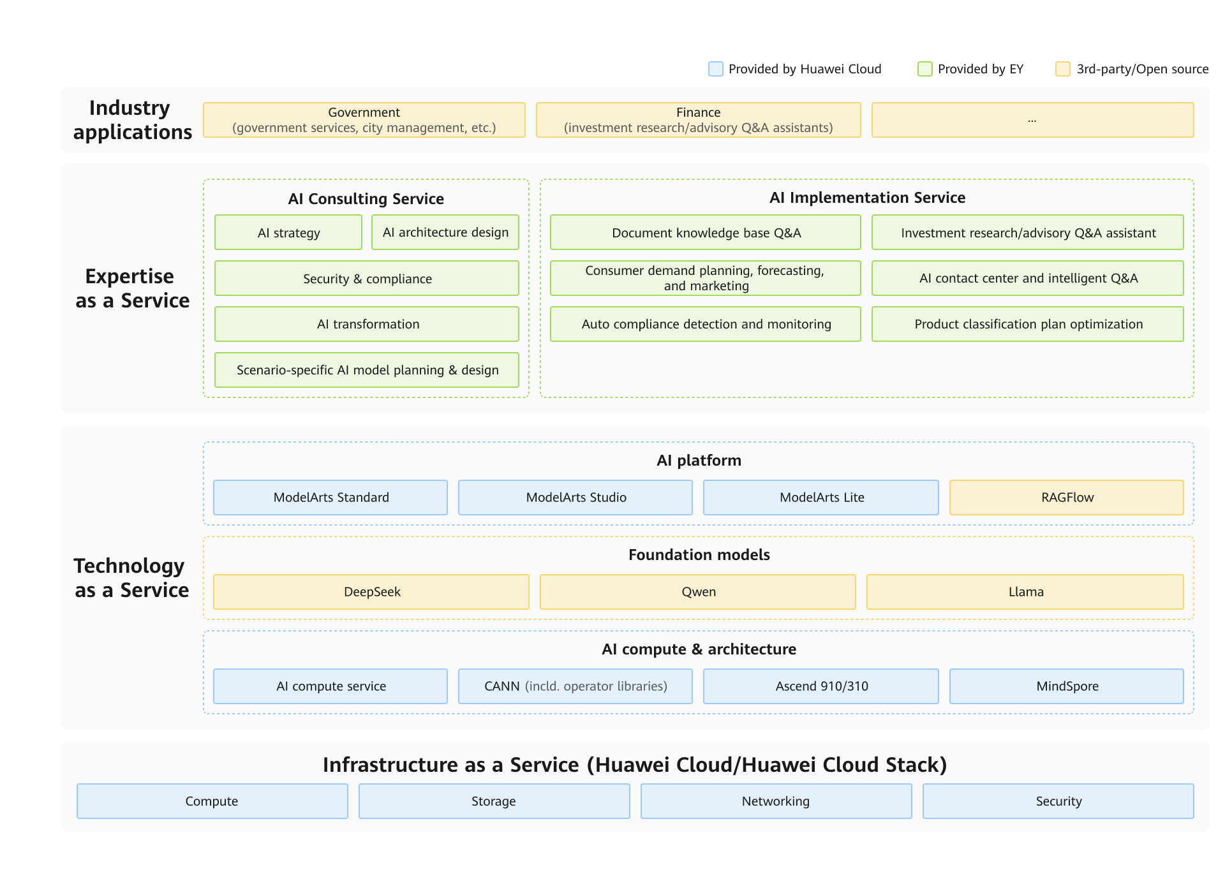Screen dimensions: 1225x893
Task: Select the Finance industry application box
Action: coord(698,120)
